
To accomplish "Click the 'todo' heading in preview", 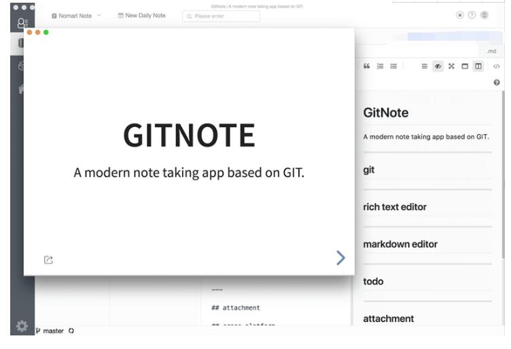I will point(373,281).
